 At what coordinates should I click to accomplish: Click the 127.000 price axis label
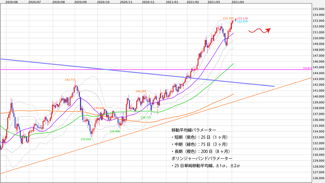point(319,172)
